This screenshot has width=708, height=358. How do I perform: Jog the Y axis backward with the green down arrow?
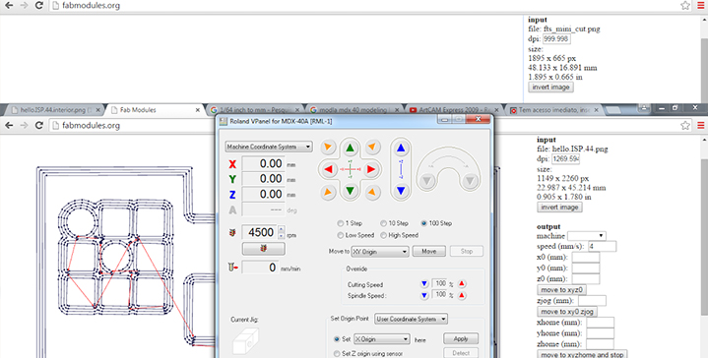pos(350,191)
